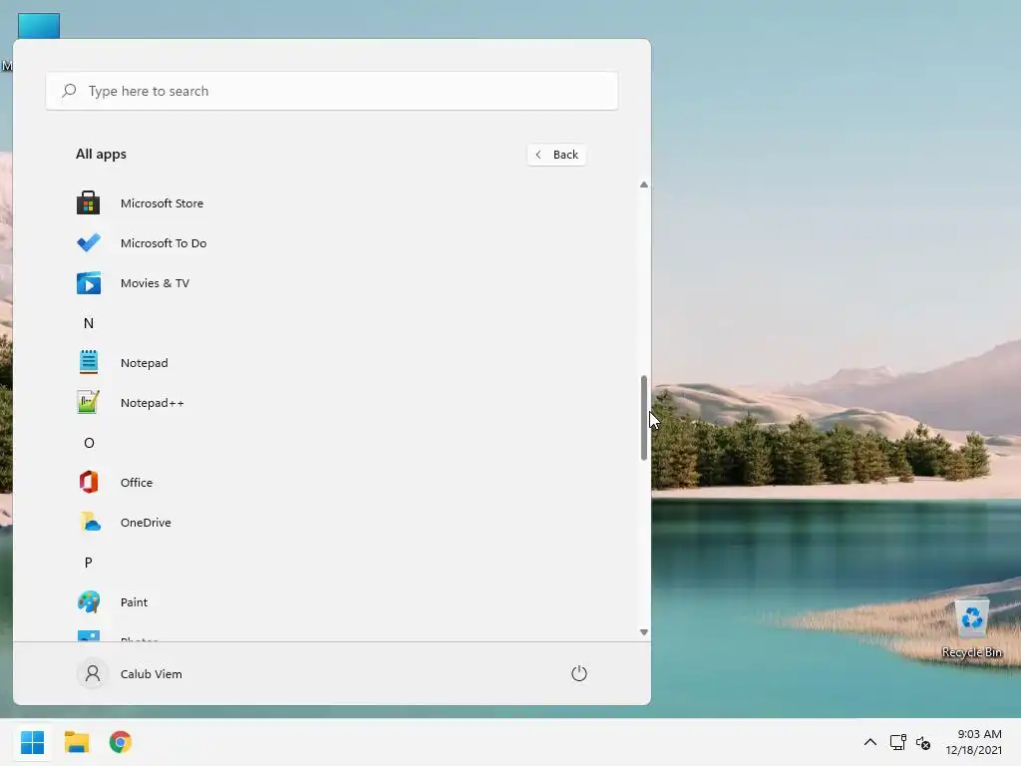Click the desktop icon behind Start menu
The height and width of the screenshot is (766, 1021).
(39, 25)
